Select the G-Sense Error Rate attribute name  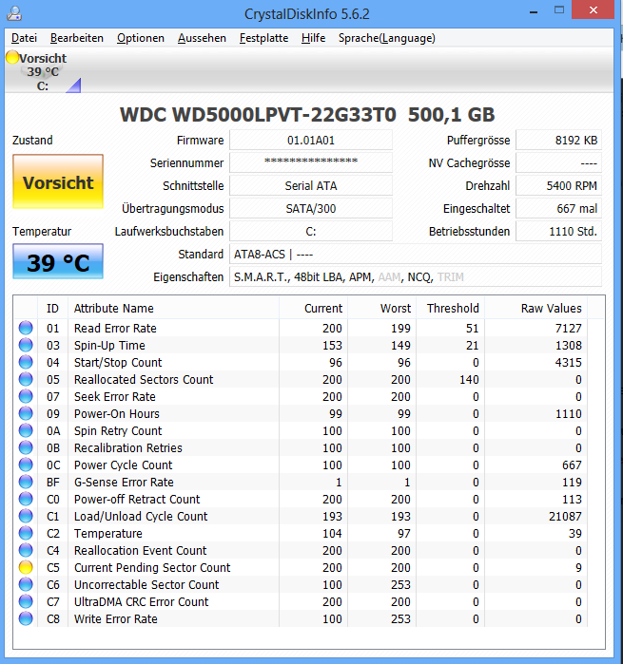(x=124, y=482)
